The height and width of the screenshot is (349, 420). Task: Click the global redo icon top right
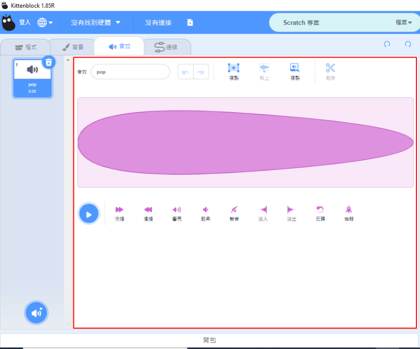[408, 44]
